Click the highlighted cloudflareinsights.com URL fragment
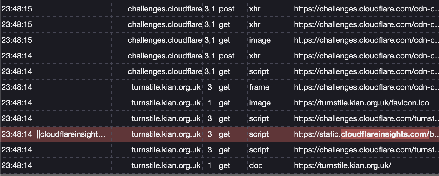This screenshot has width=439, height=176. tap(385, 134)
